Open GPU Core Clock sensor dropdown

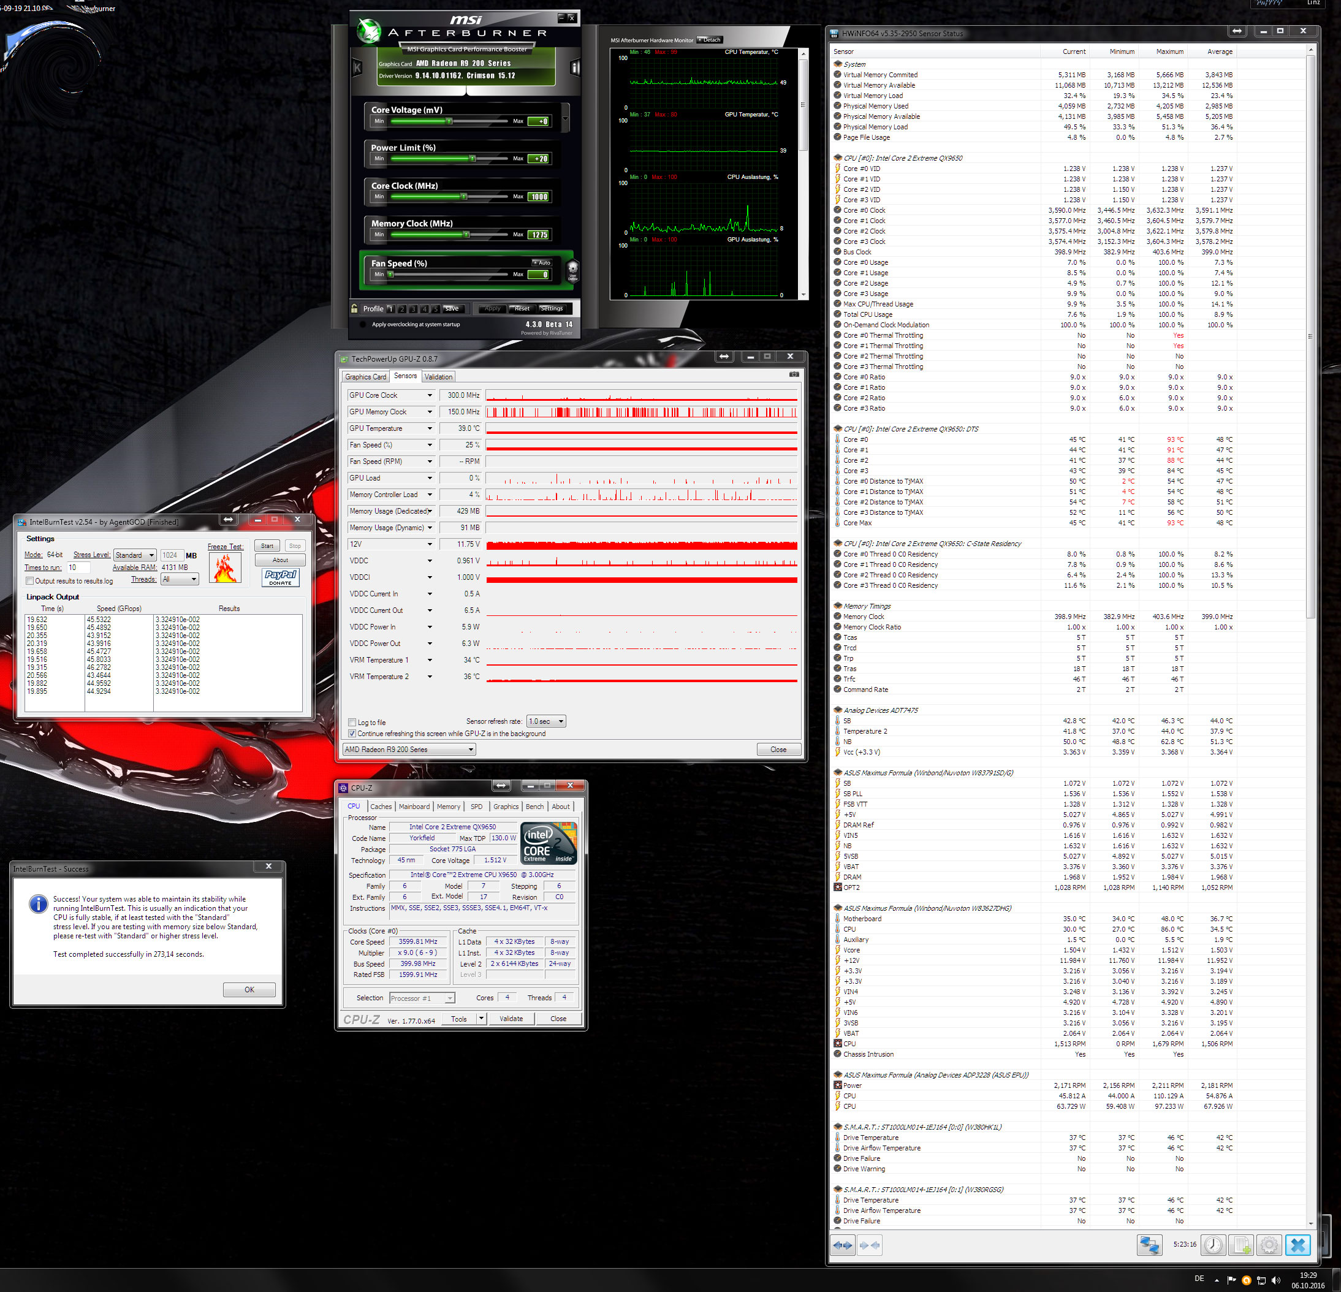pyautogui.click(x=430, y=395)
